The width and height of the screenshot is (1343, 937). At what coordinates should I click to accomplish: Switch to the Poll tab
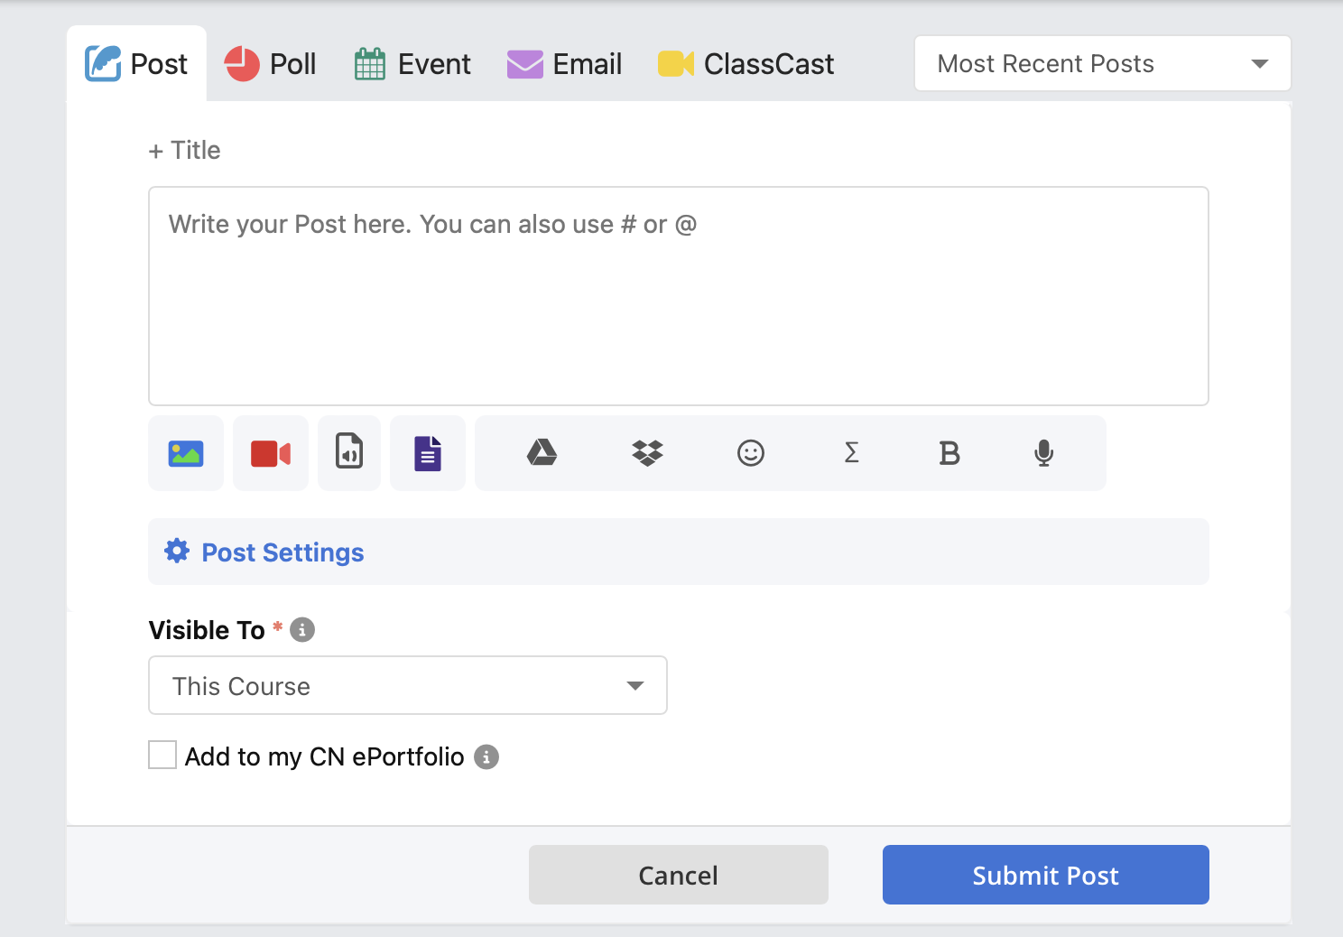(270, 63)
